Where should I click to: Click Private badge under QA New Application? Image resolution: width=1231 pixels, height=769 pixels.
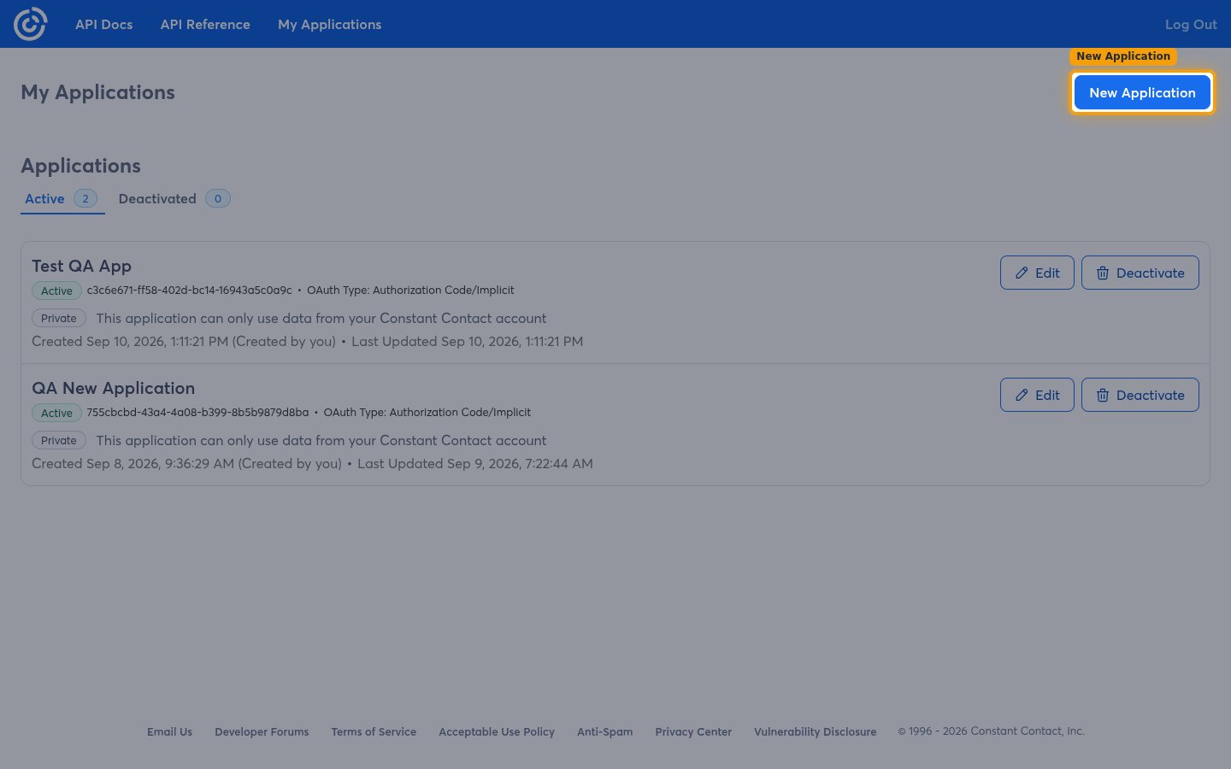[x=59, y=440]
